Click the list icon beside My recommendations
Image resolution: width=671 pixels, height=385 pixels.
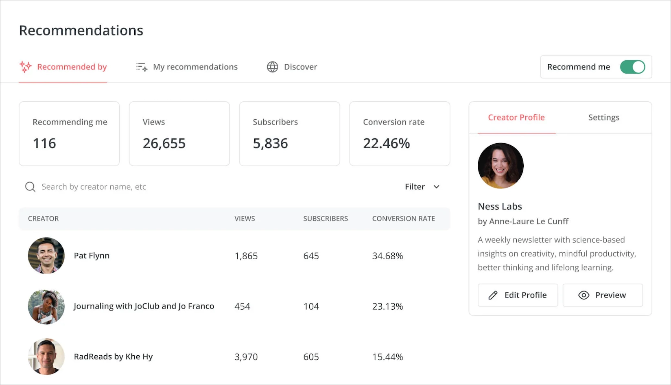(x=141, y=67)
